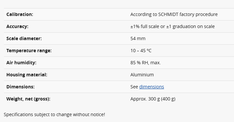Click the specifications subject to change notice
This screenshot has height=122, width=234.
[x=54, y=114]
